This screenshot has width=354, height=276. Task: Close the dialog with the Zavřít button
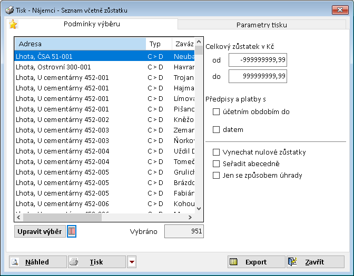(x=315, y=262)
